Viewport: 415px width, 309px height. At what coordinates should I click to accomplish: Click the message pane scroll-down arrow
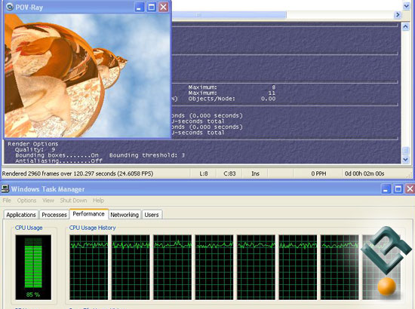(x=406, y=159)
